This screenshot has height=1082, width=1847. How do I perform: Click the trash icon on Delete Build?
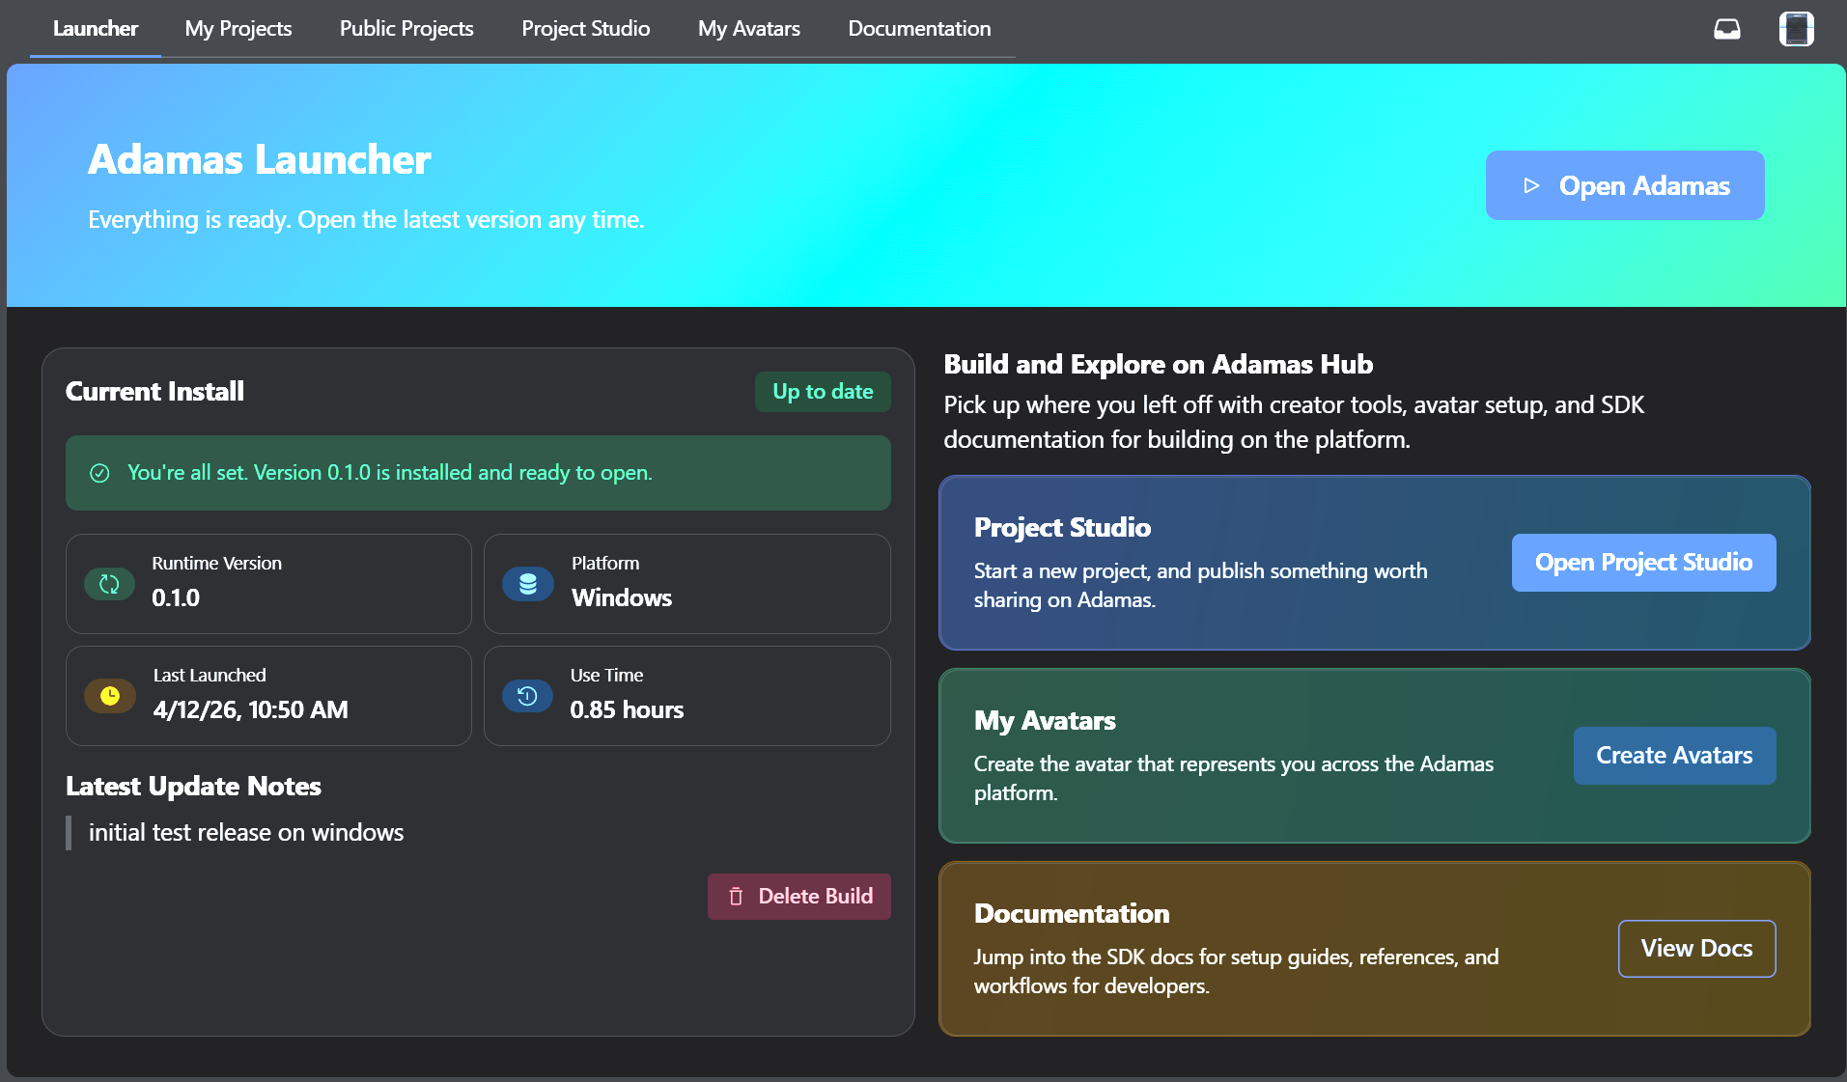click(x=736, y=897)
